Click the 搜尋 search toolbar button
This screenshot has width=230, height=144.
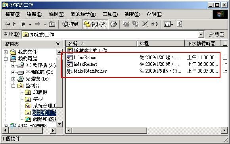(x=71, y=24)
